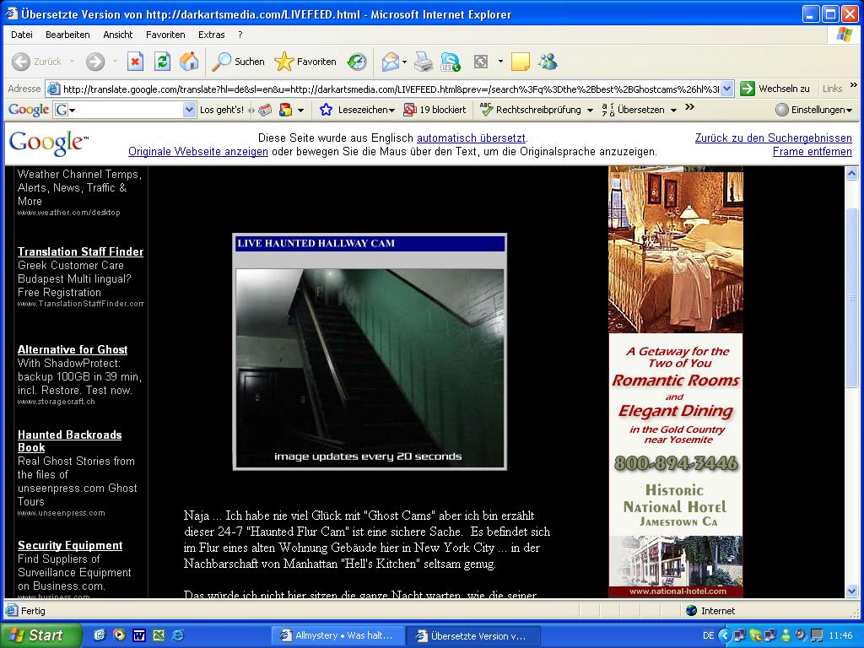864x648 pixels.
Task: Stop loading with the red X icon
Action: pos(135,61)
